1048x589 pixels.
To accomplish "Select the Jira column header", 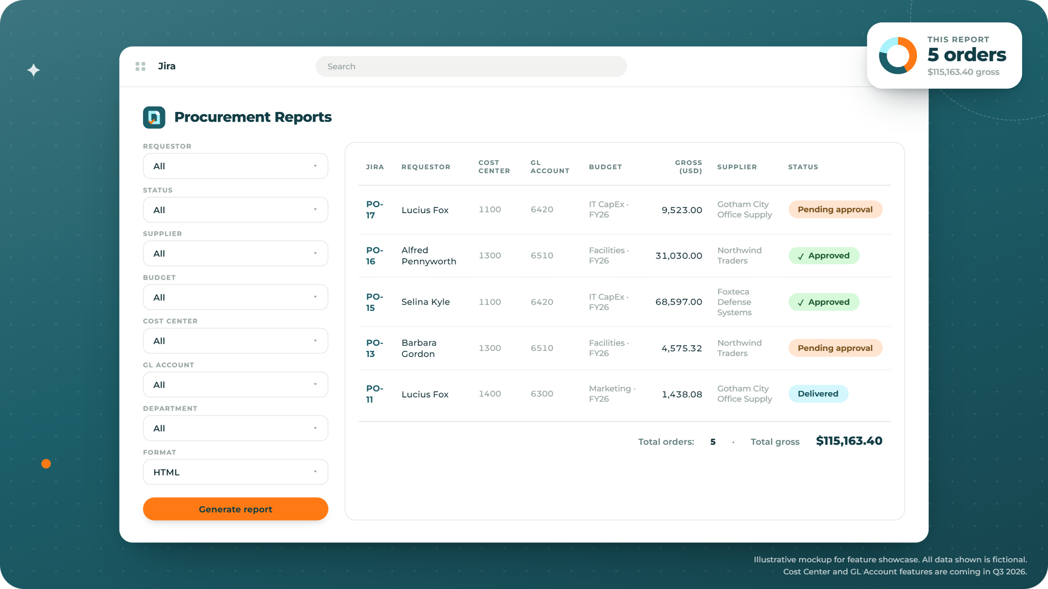I will [x=375, y=167].
